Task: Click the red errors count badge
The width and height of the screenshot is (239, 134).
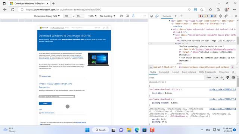Action: click(201, 16)
